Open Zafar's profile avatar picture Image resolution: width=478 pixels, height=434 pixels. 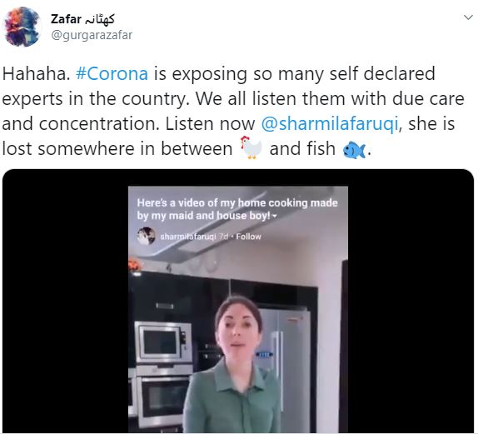22,27
